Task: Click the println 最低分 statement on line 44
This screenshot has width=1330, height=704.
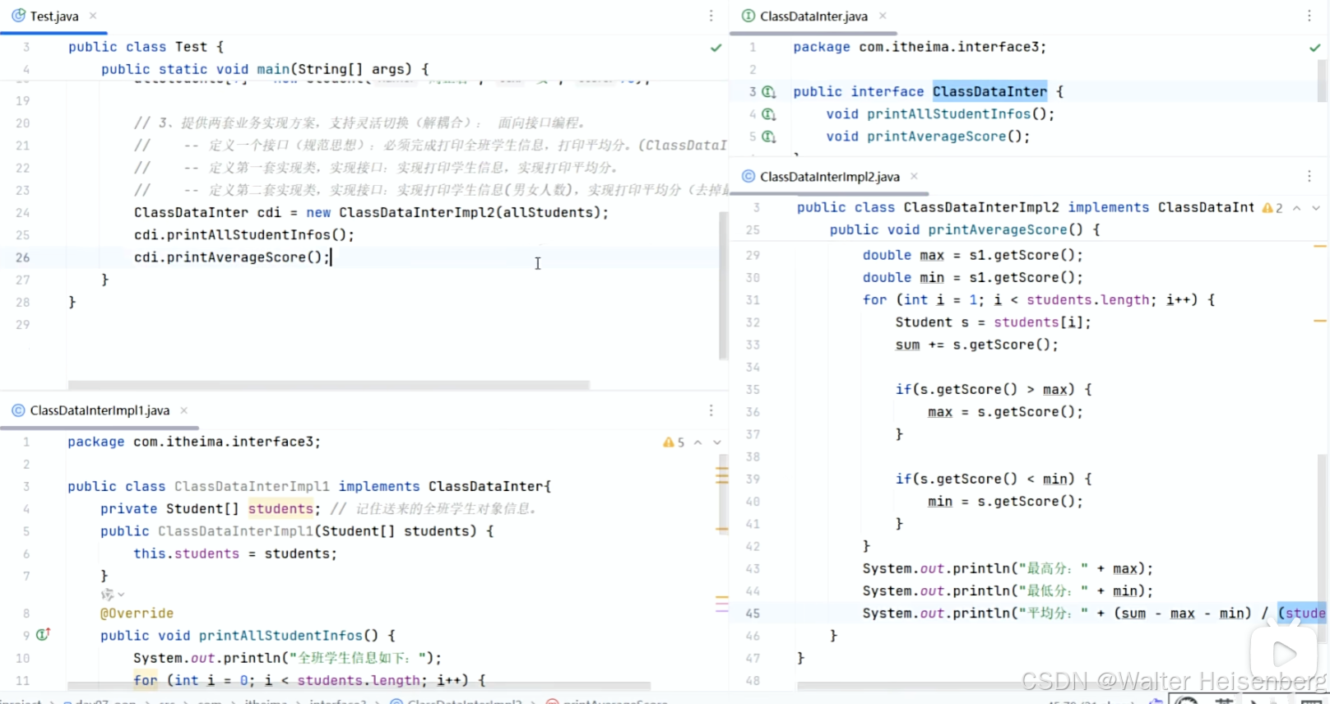Action: pos(1008,591)
